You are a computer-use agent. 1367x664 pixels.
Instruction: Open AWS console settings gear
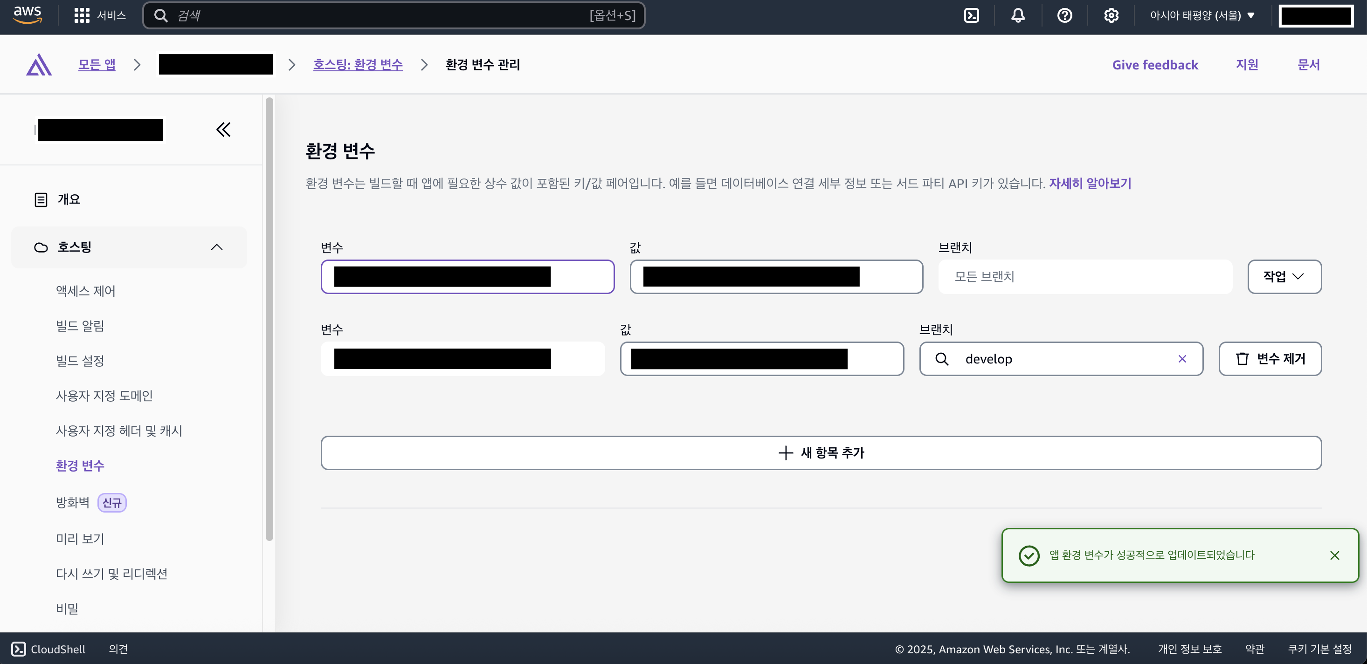(x=1111, y=15)
